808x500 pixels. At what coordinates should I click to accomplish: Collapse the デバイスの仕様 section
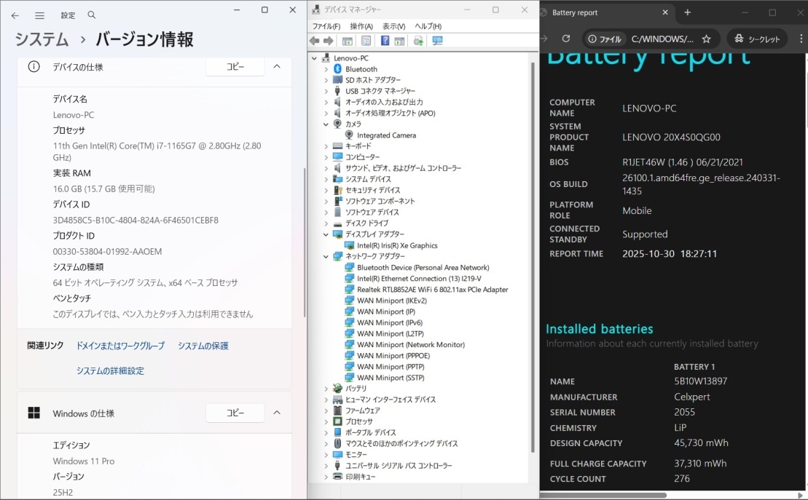click(275, 66)
